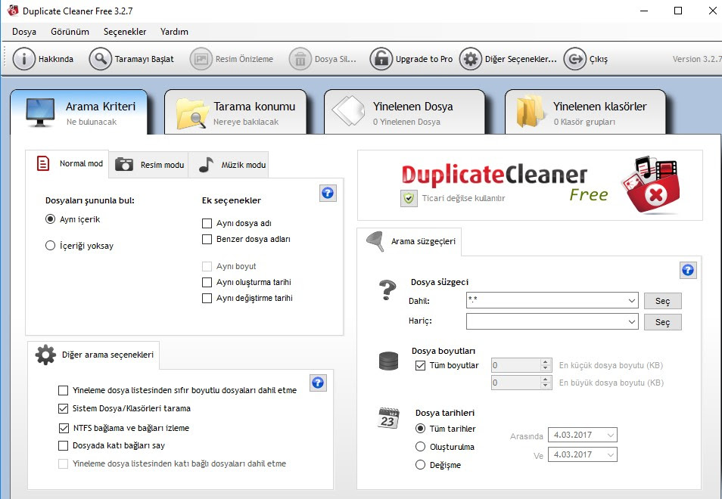Image resolution: width=722 pixels, height=499 pixels.
Task: Expand the Hariç file filter dropdown
Action: click(632, 322)
